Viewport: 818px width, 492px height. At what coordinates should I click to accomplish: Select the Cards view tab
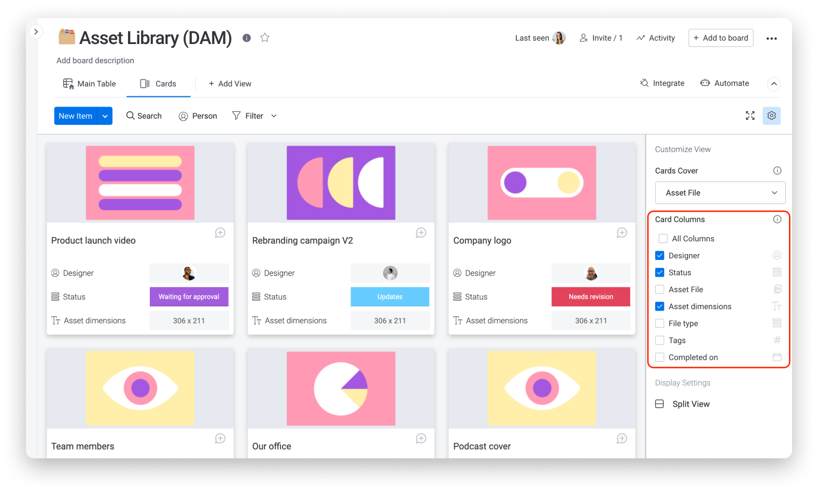tap(159, 84)
